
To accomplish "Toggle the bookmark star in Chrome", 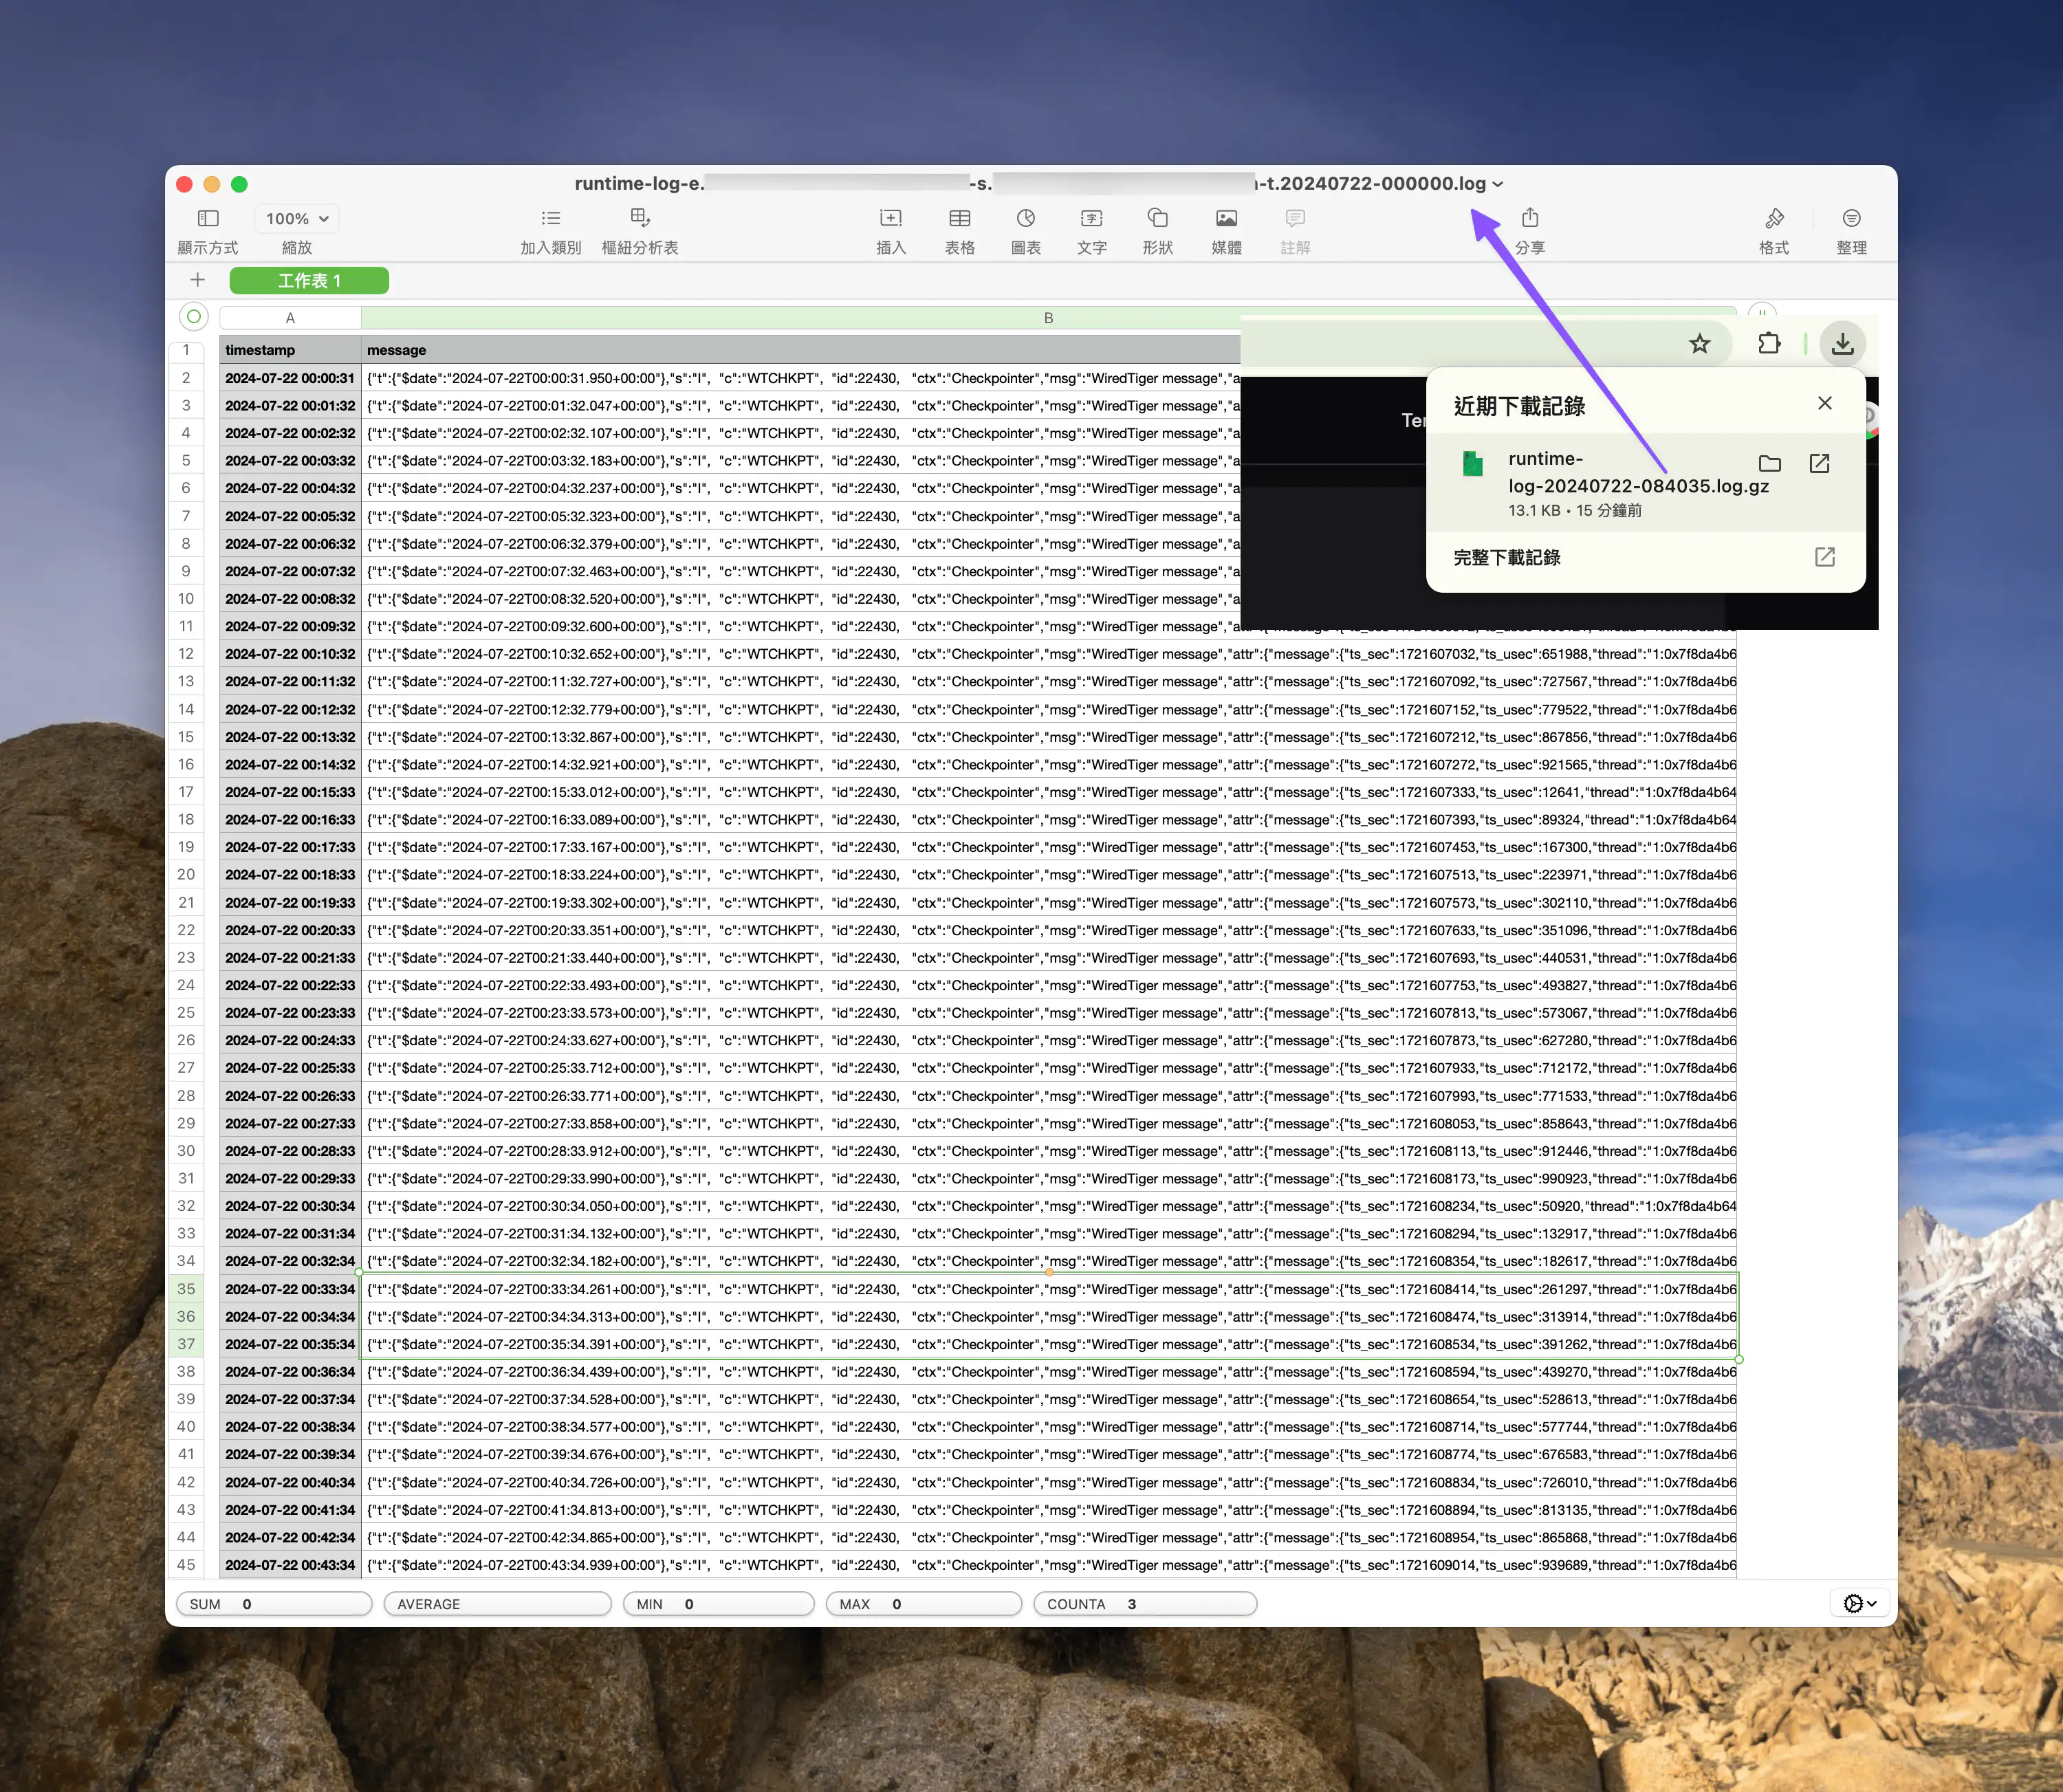I will [1699, 343].
